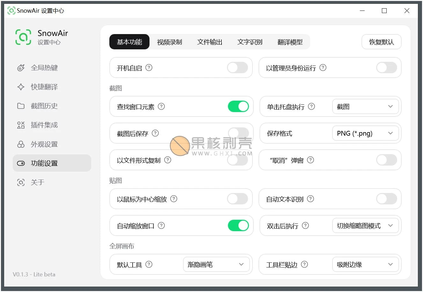The width and height of the screenshot is (423, 292).
Task: Enable the "取消"弹窗 switch
Action: point(387,160)
